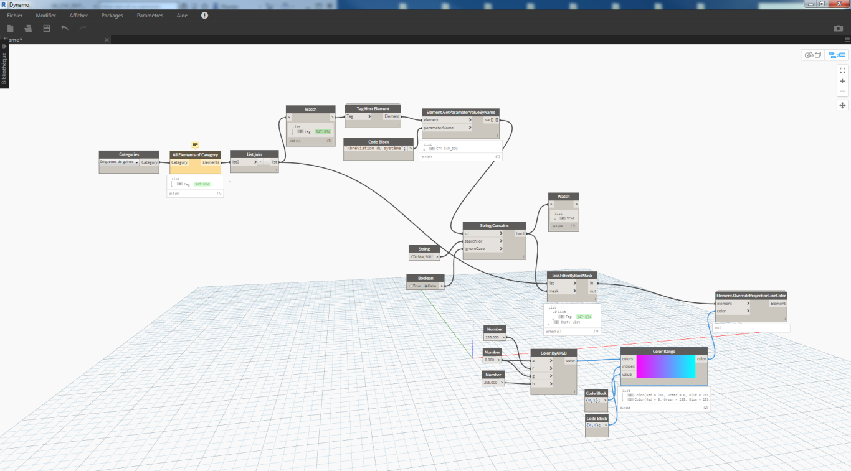The width and height of the screenshot is (851, 471).
Task: Enable the pan mode arrows icon
Action: click(x=842, y=105)
